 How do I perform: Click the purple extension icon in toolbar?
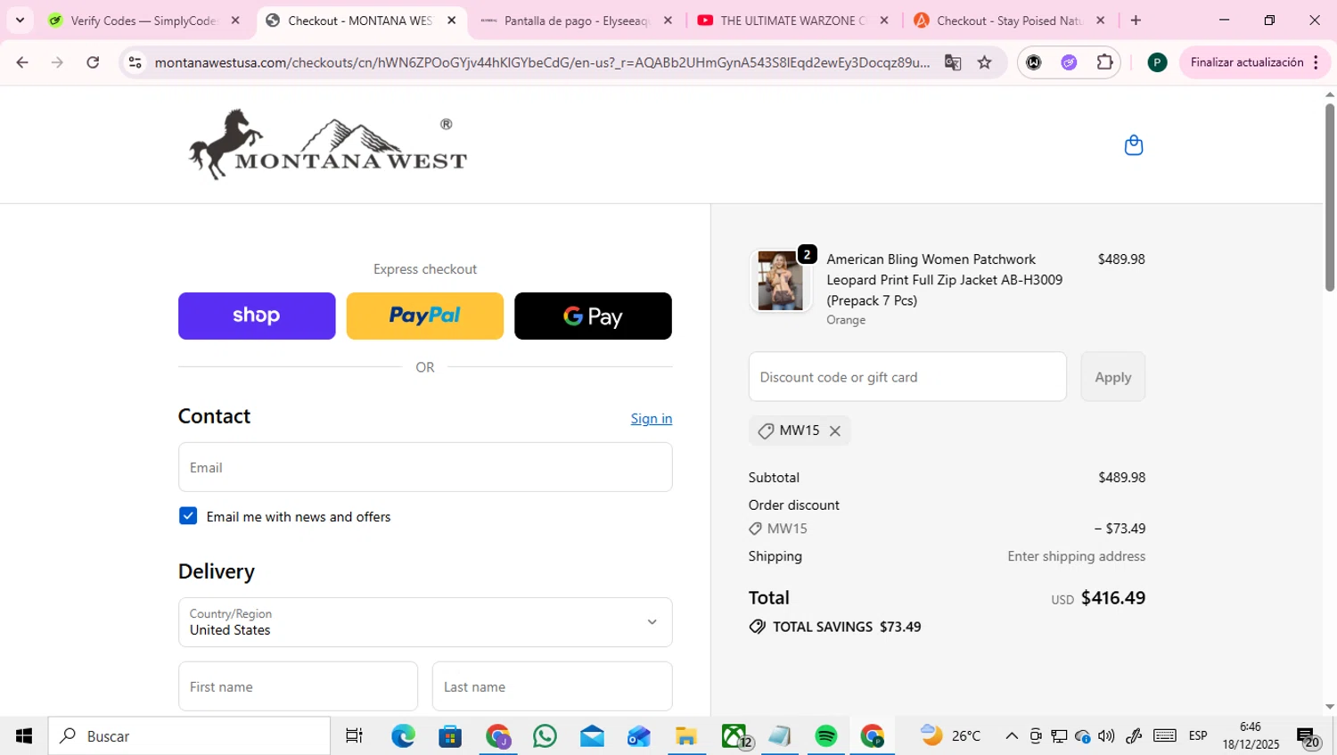pos(1069,62)
